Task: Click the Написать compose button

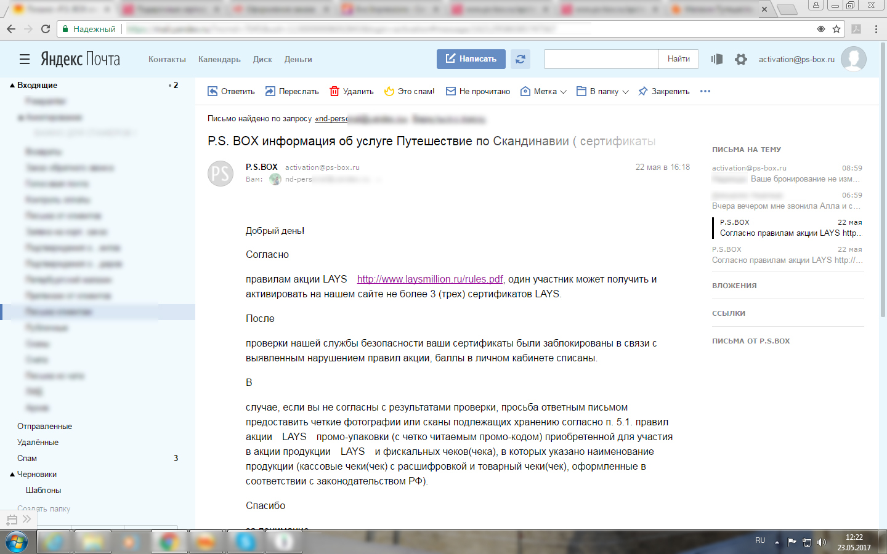Action: 471,59
